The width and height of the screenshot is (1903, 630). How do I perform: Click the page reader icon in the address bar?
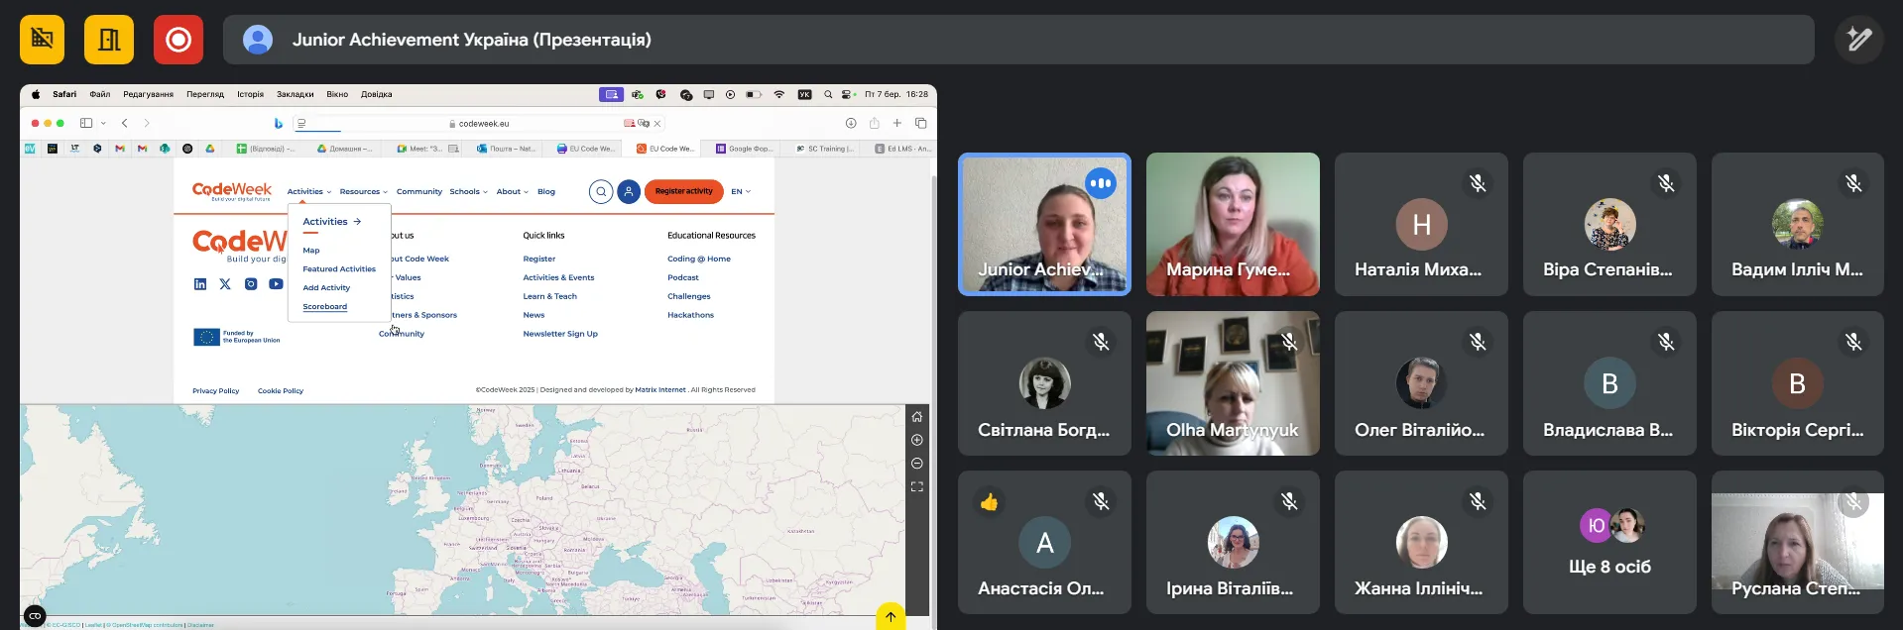coord(301,123)
